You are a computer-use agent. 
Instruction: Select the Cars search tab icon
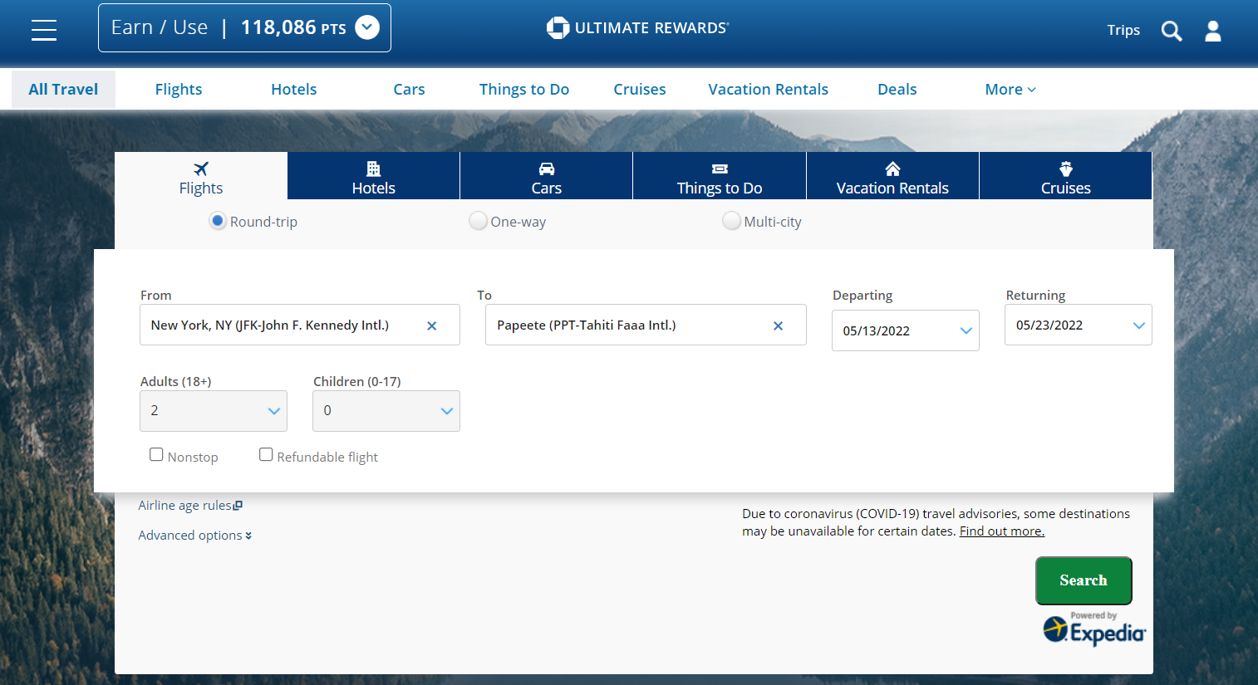(546, 169)
